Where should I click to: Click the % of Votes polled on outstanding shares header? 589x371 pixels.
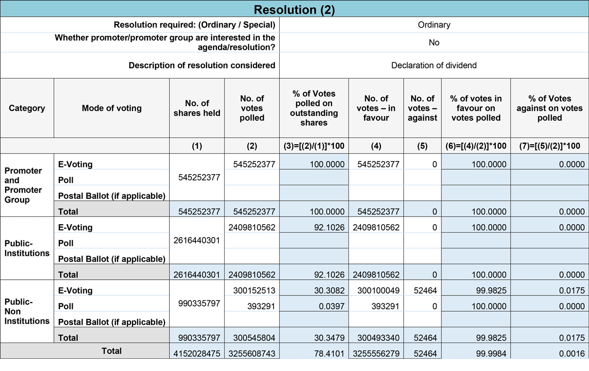(314, 108)
